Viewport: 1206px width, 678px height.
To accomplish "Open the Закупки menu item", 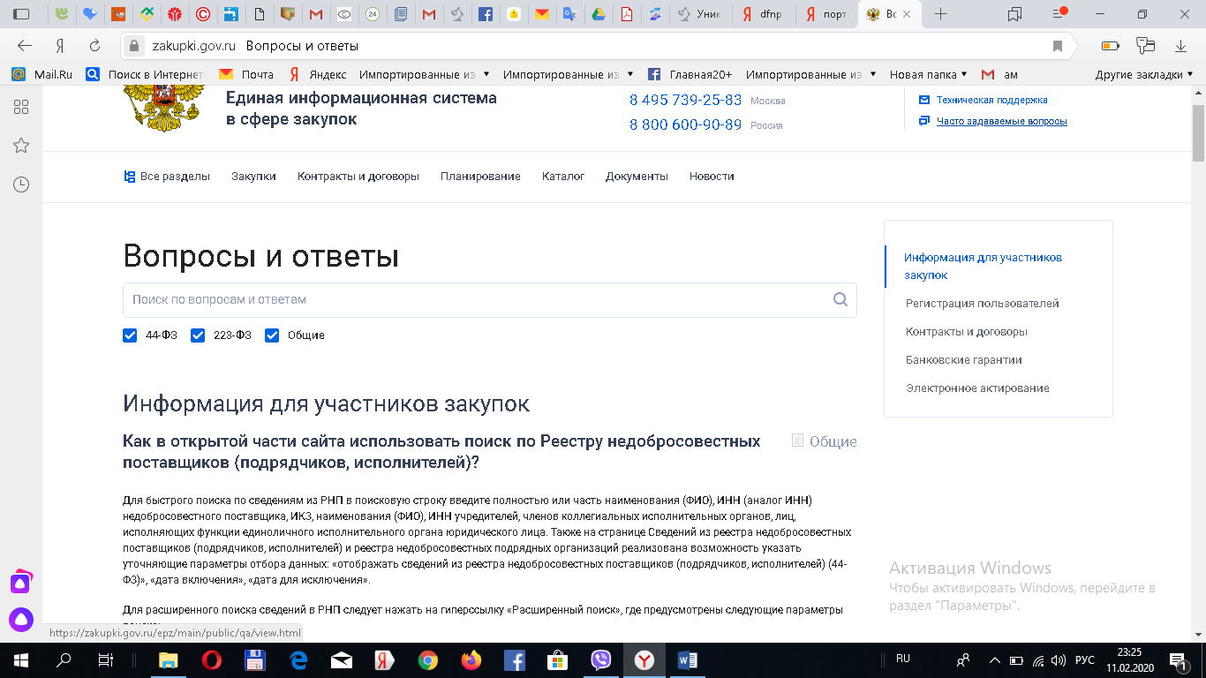I will [x=253, y=177].
